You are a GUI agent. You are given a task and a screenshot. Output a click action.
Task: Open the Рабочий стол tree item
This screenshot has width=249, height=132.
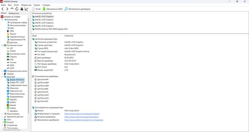point(14,91)
